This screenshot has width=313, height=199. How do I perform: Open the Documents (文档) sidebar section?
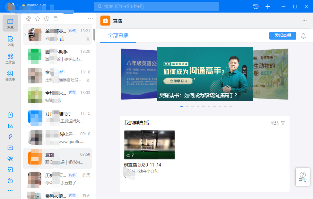coord(10,41)
